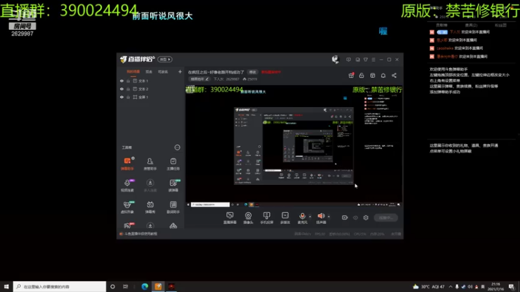Collapse the 工具箱 toolbox section

tap(177, 147)
